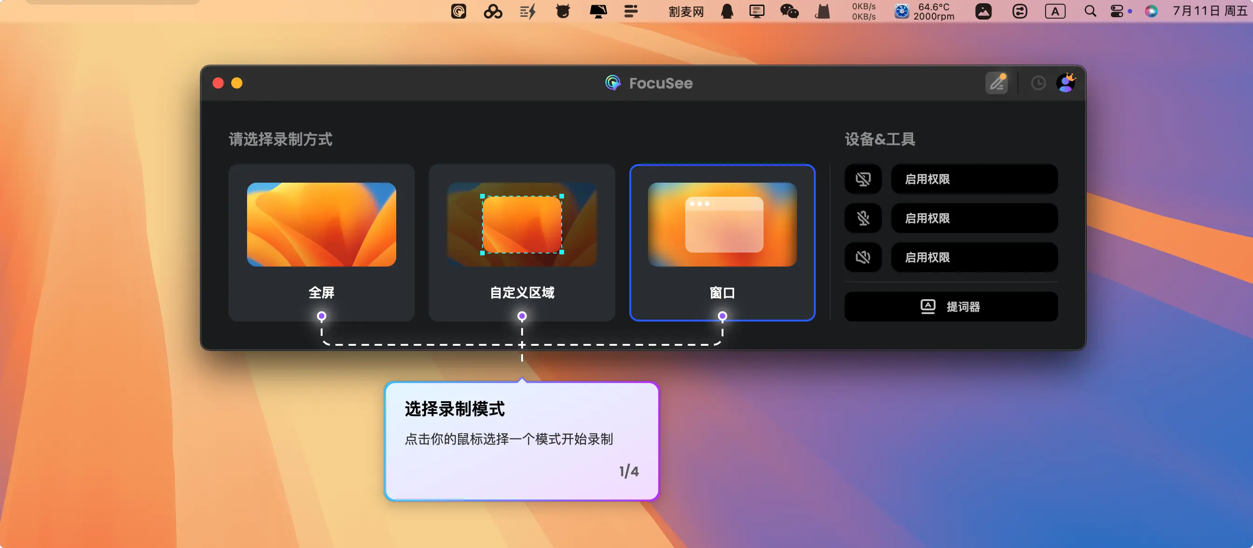
Task: Click the three-circles cloud icon in menu bar
Action: (x=493, y=11)
